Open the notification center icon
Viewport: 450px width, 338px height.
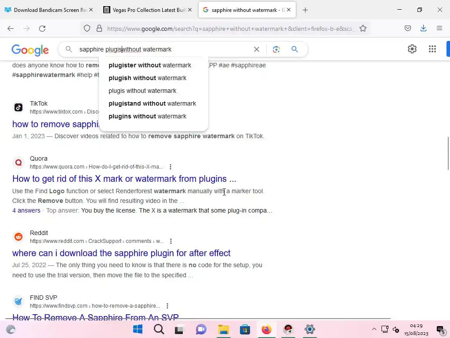441,330
